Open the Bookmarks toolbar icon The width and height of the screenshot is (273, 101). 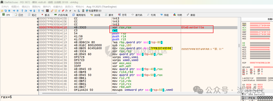pyautogui.click(x=63, y=11)
